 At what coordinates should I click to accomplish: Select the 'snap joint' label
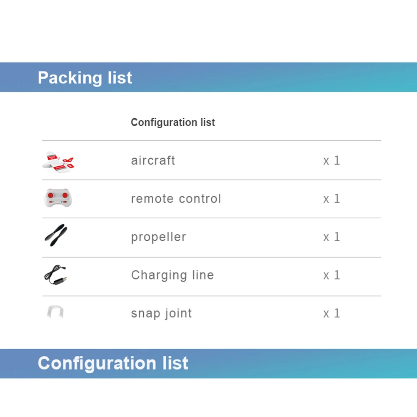click(162, 314)
